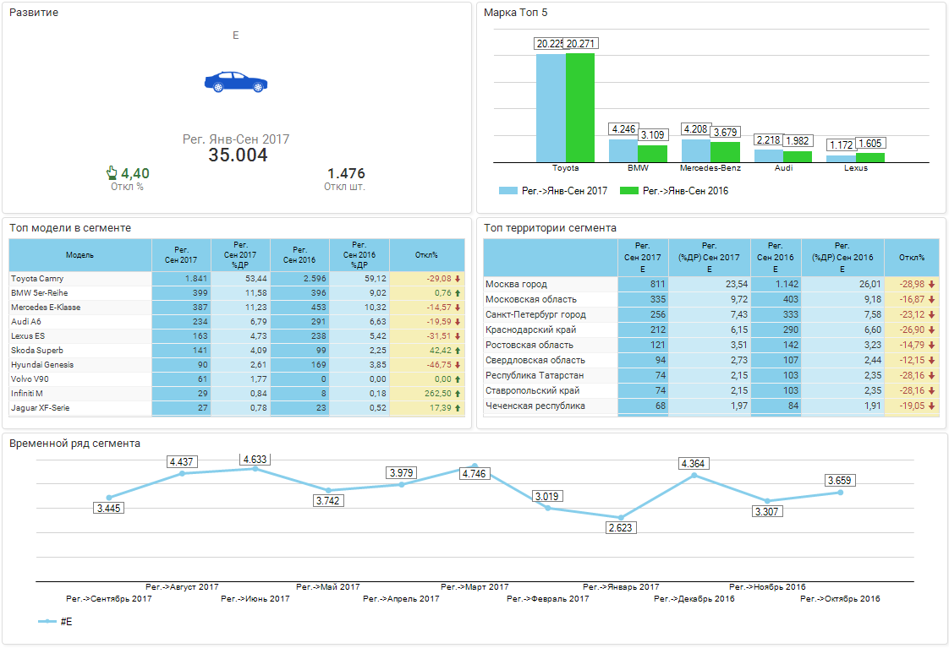Click the 4.364 data point for Декабрь 2016
Image resolution: width=949 pixels, height=670 pixels.
click(x=694, y=476)
